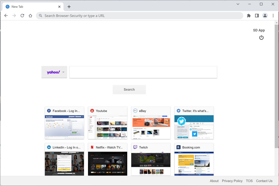Select the New Tab browser tab
Viewport: 279px width, 186px height.
click(33, 7)
